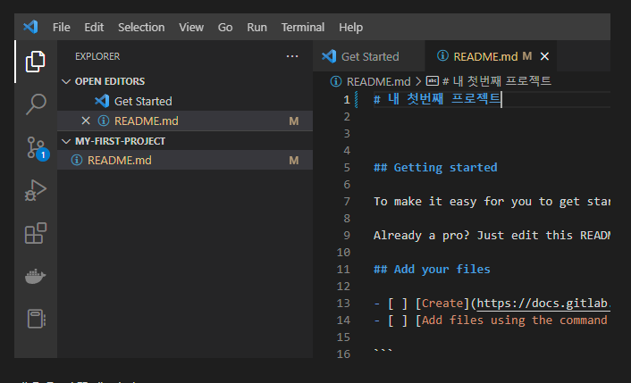This screenshot has width=631, height=383.
Task: Open the Selection menu
Action: 141,28
